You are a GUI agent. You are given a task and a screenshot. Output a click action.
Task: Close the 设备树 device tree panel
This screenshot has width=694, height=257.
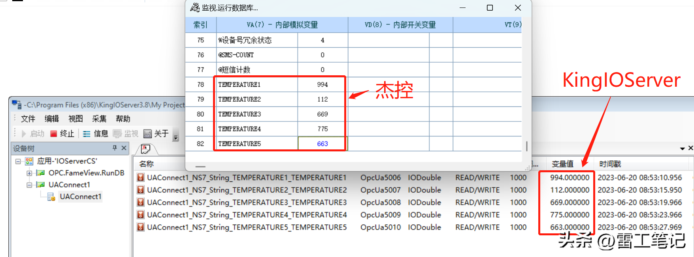124,148
